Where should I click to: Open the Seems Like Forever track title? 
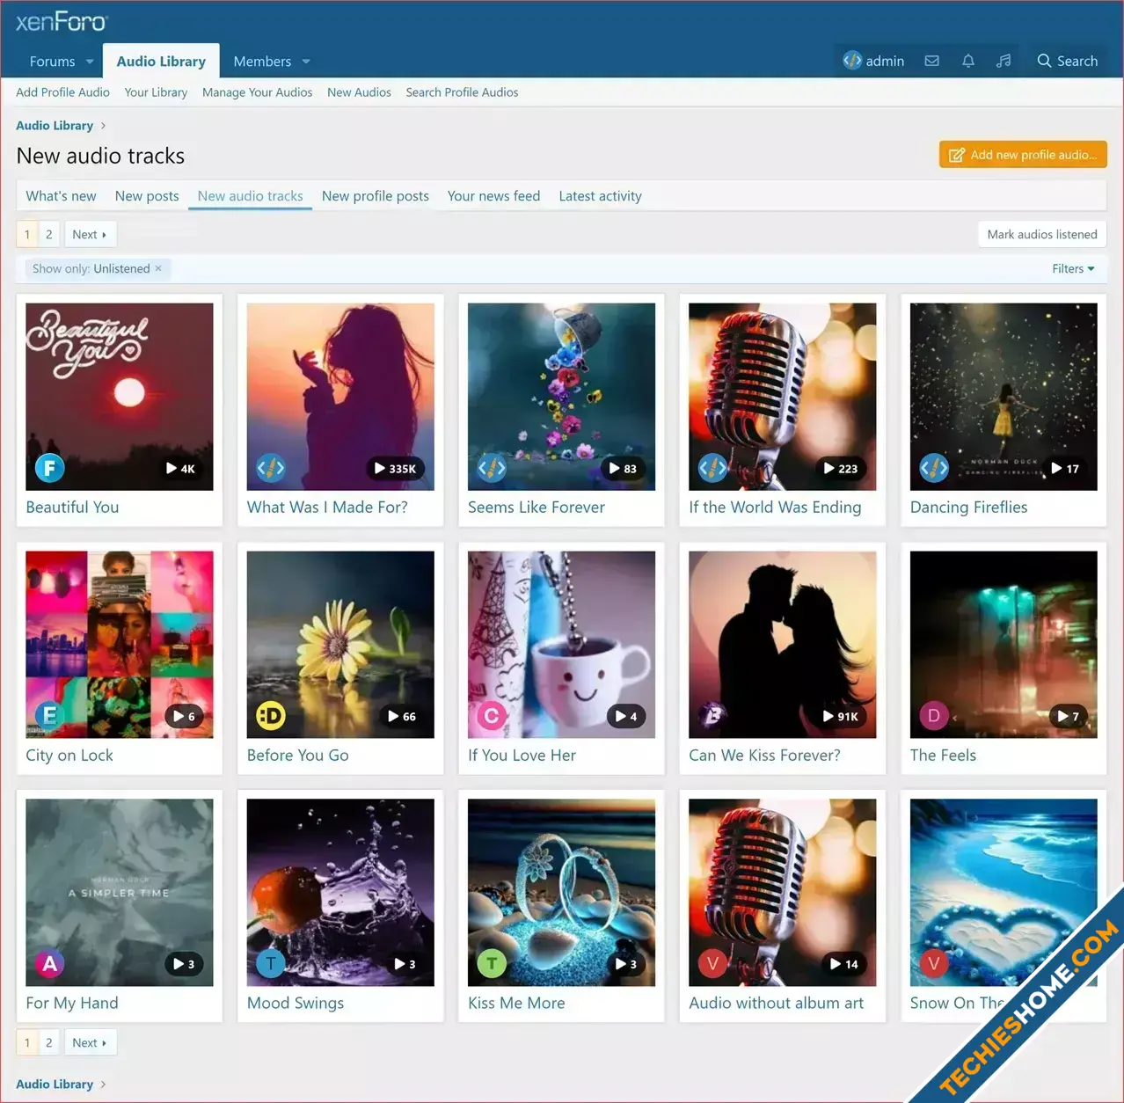(x=536, y=508)
